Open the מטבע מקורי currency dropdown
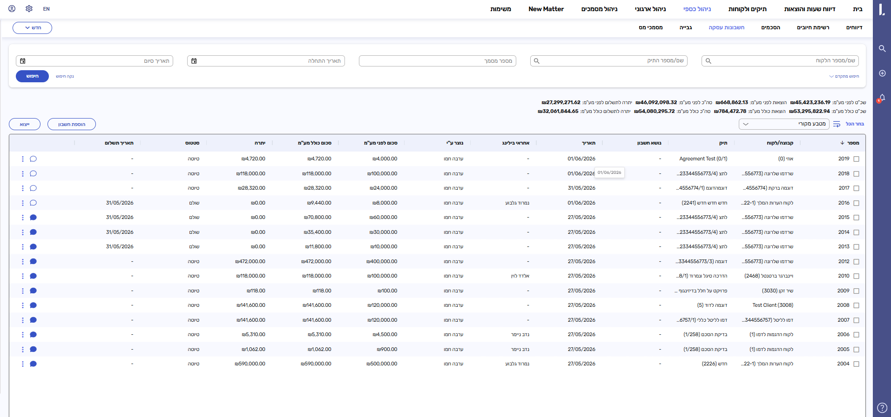Image resolution: width=891 pixels, height=417 pixels. point(784,124)
